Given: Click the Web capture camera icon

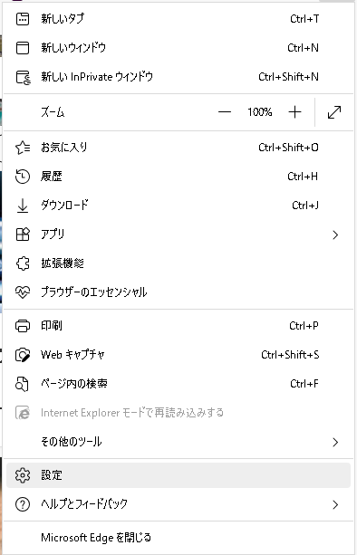Looking at the screenshot, I should [23, 355].
